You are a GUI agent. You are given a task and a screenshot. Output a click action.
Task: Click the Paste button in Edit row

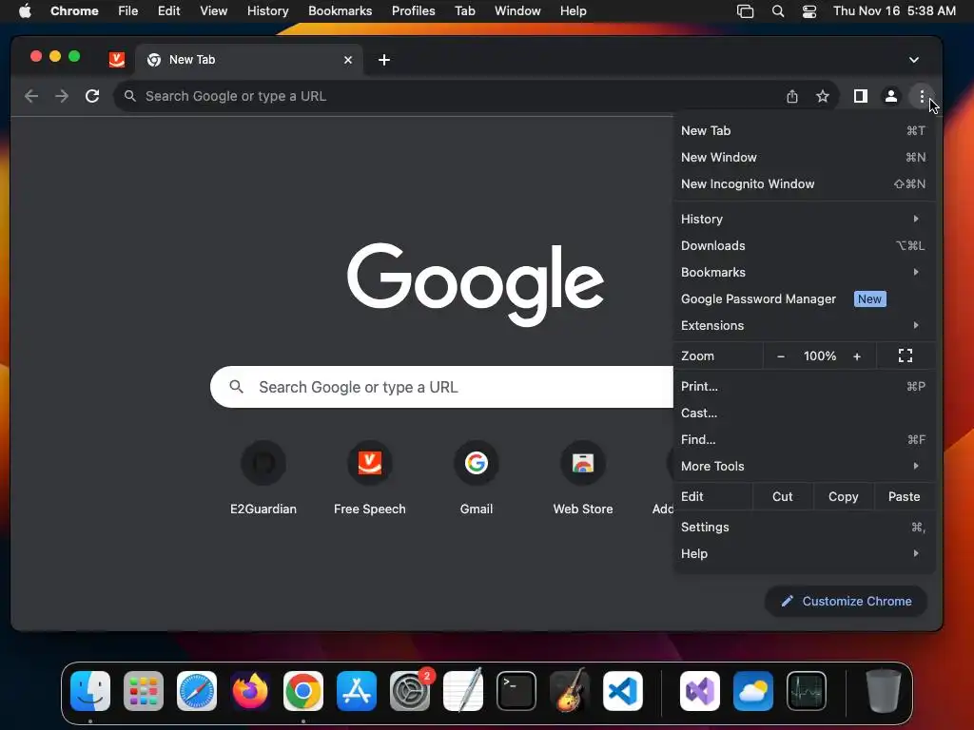[x=904, y=496]
